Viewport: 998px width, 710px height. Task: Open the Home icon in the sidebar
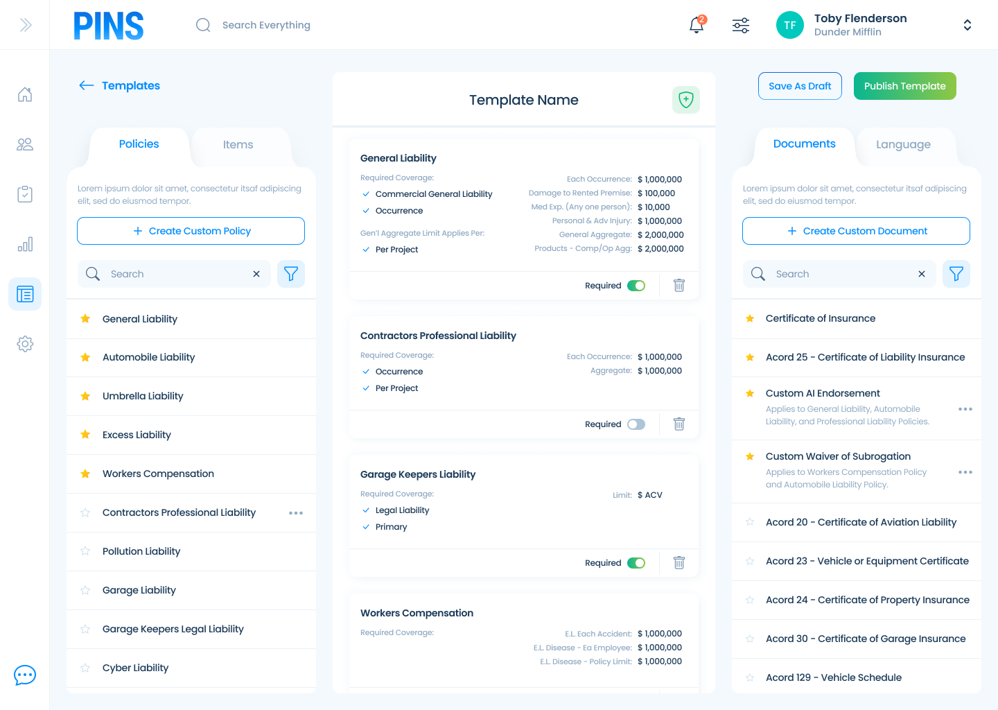(x=25, y=94)
